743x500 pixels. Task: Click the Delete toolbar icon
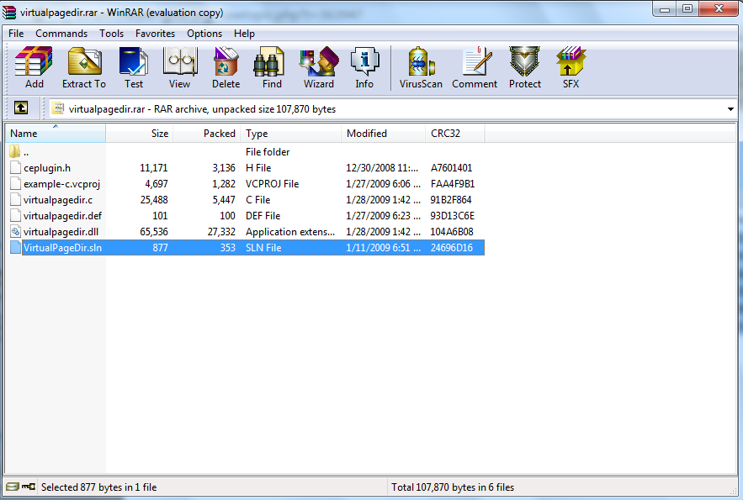pos(226,67)
